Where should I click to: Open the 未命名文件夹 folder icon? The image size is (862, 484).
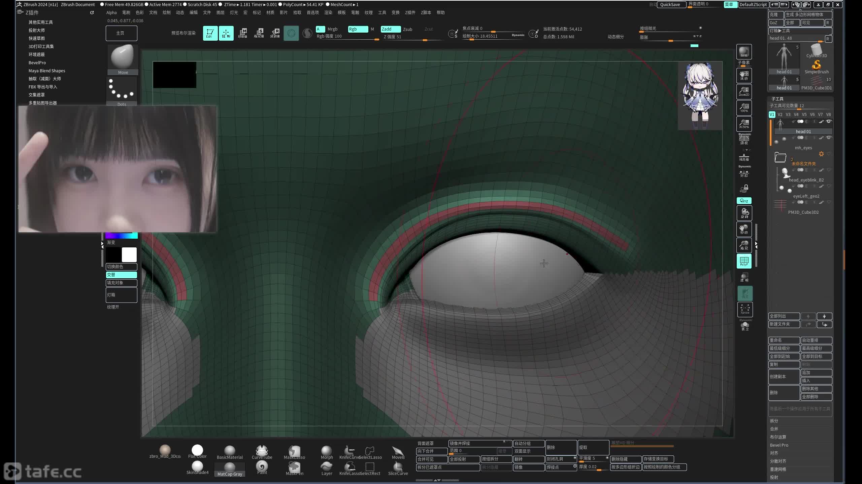click(x=780, y=157)
